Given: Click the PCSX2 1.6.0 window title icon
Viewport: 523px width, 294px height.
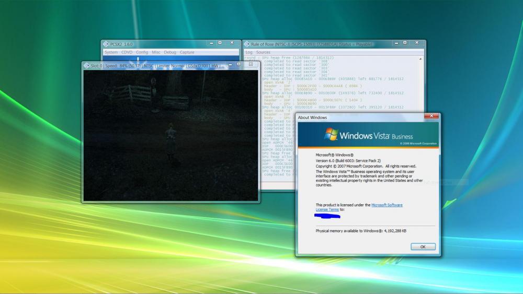Looking at the screenshot, I should click(x=106, y=44).
